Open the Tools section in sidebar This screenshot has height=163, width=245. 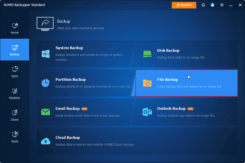[15, 137]
